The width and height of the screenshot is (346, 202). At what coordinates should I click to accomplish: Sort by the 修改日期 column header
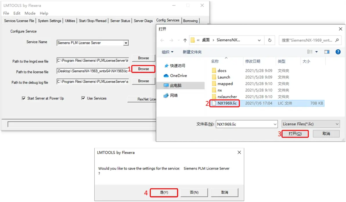click(253, 61)
